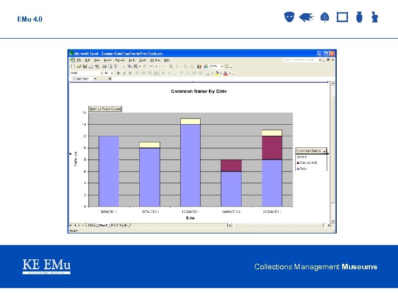
Task: Toggle Underline formatting
Action: point(130,73)
